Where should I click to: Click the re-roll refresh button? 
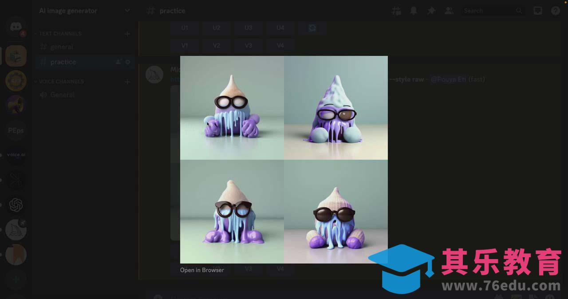tap(312, 28)
